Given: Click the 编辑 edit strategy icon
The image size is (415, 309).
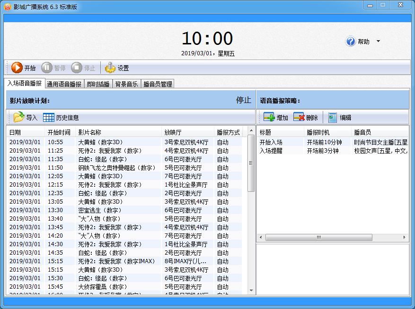Looking at the screenshot, I should click(332, 117).
